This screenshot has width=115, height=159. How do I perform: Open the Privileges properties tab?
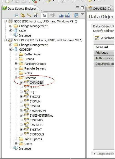pyautogui.click(x=104, y=53)
